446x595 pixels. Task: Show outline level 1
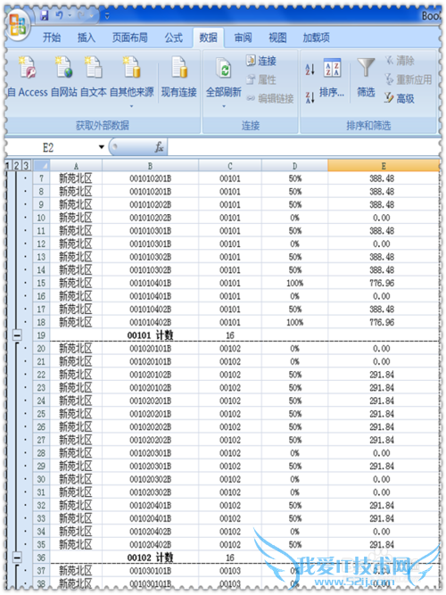click(8, 165)
